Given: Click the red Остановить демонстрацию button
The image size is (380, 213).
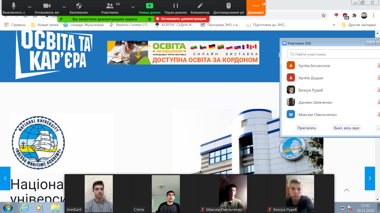Looking at the screenshot, I should coord(182,19).
